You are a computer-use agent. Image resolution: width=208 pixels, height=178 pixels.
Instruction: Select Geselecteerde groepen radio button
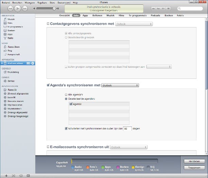pyautogui.click(x=66, y=37)
